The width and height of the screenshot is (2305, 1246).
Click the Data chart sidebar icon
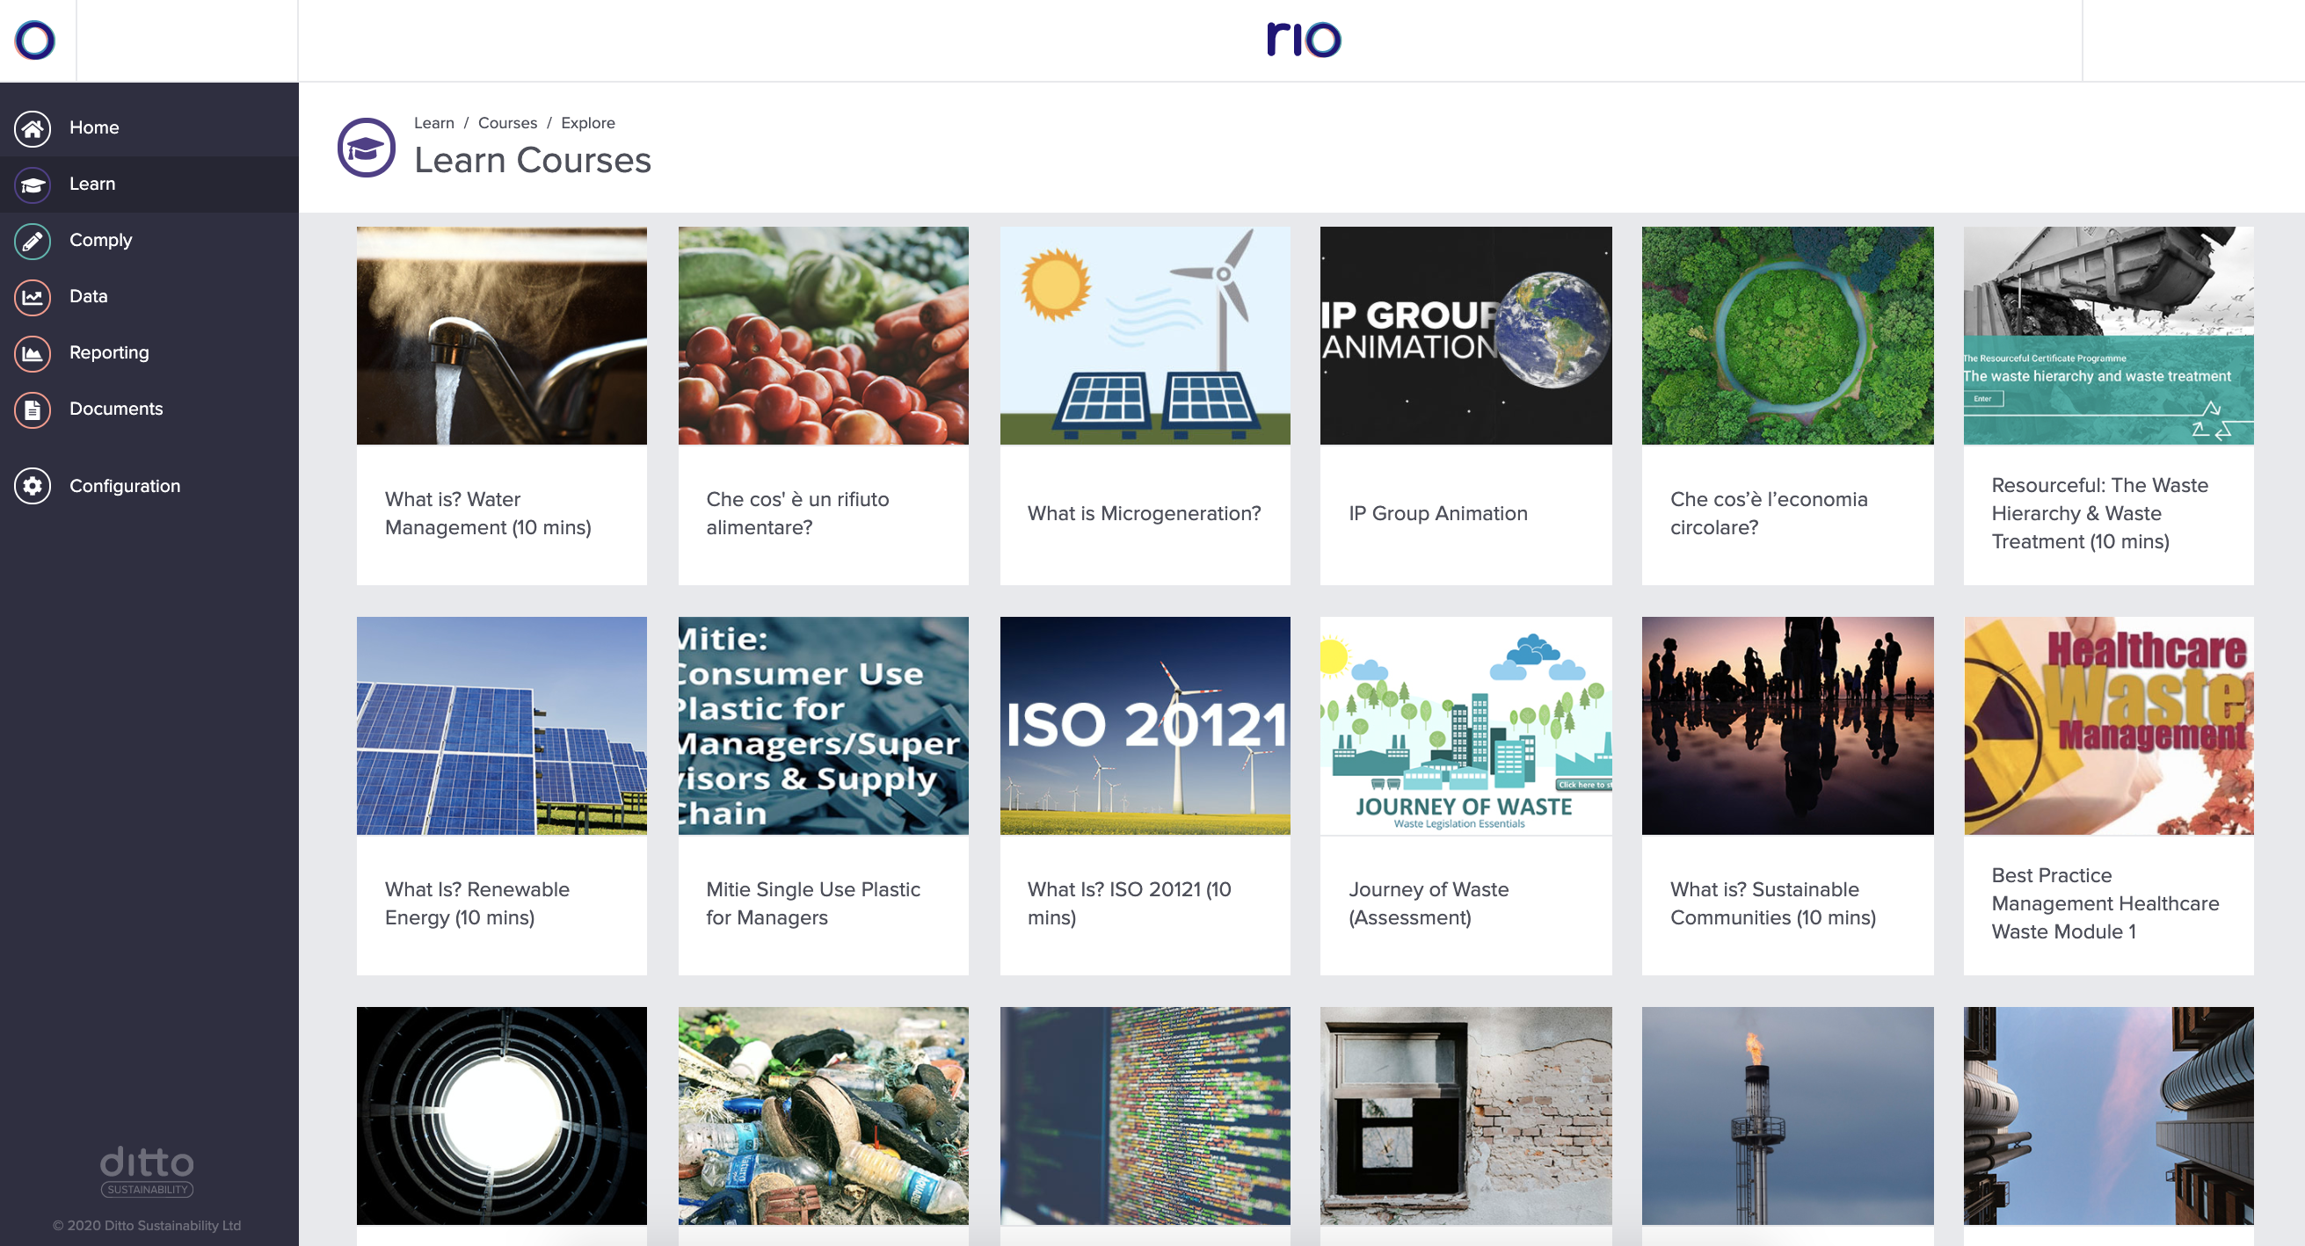(33, 297)
